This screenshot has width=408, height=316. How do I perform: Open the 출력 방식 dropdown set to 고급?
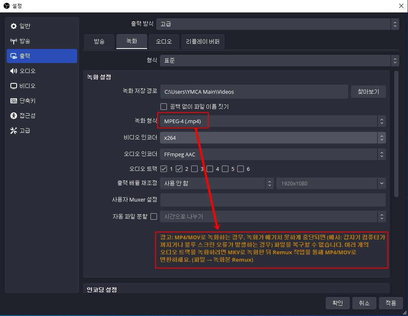point(278,24)
